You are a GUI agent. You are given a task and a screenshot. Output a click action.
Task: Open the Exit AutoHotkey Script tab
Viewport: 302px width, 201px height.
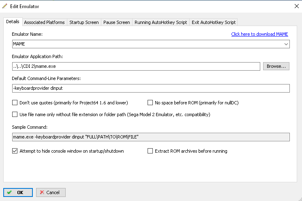click(214, 22)
